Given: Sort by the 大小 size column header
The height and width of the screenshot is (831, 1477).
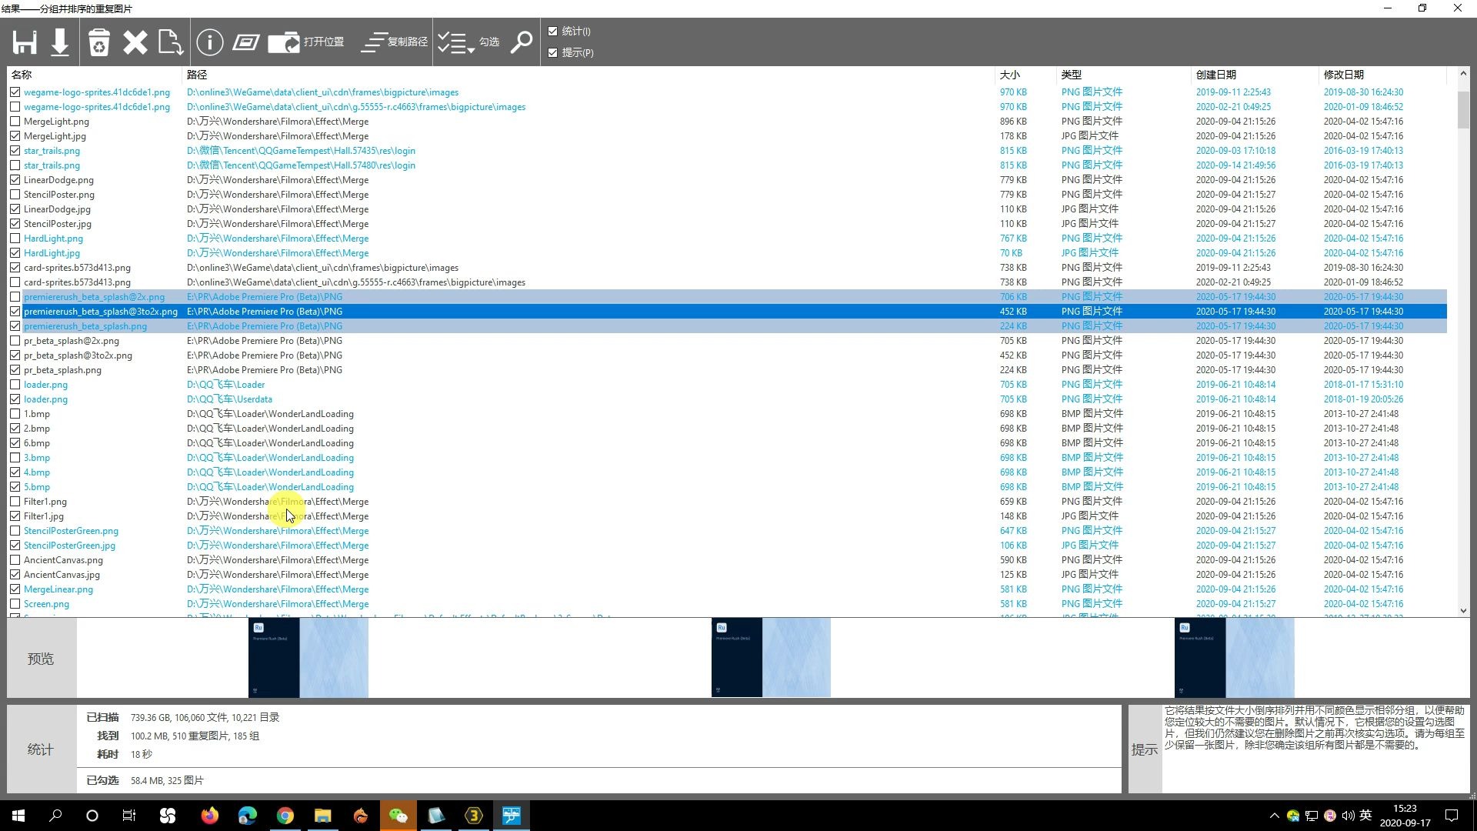Looking at the screenshot, I should 1009,75.
